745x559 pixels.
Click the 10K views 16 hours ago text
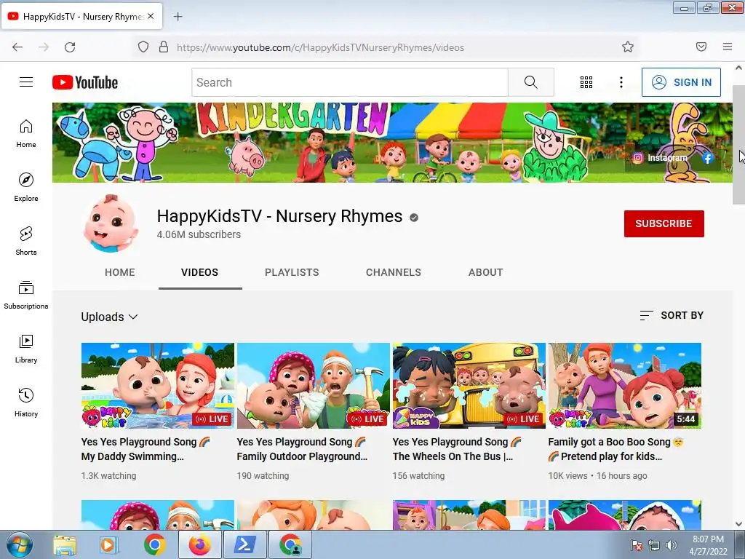pyautogui.click(x=598, y=475)
